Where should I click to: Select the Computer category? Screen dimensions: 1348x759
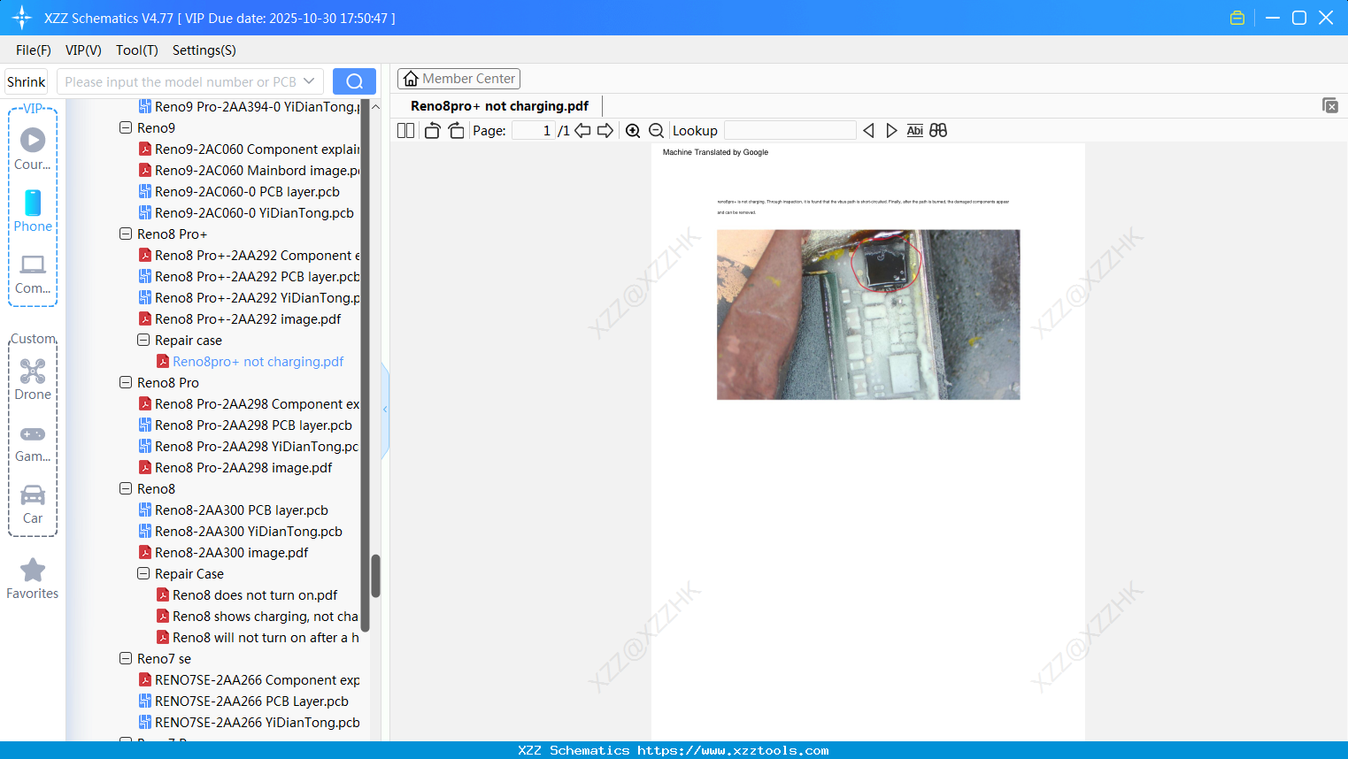[x=33, y=274]
